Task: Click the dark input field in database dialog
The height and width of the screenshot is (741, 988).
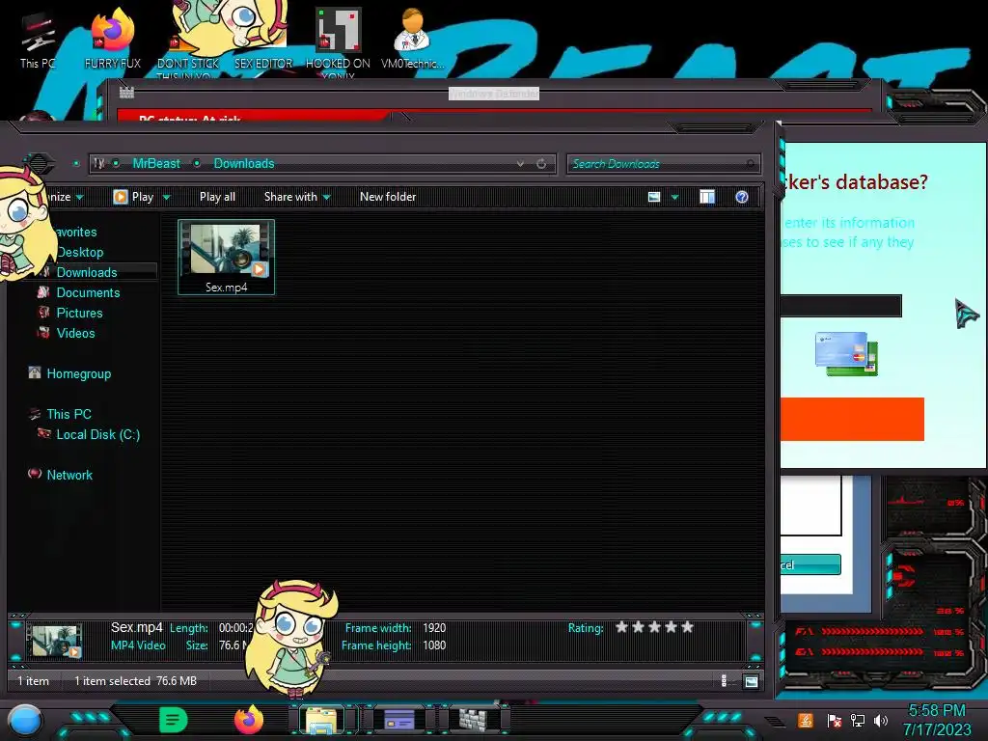Action: click(841, 306)
